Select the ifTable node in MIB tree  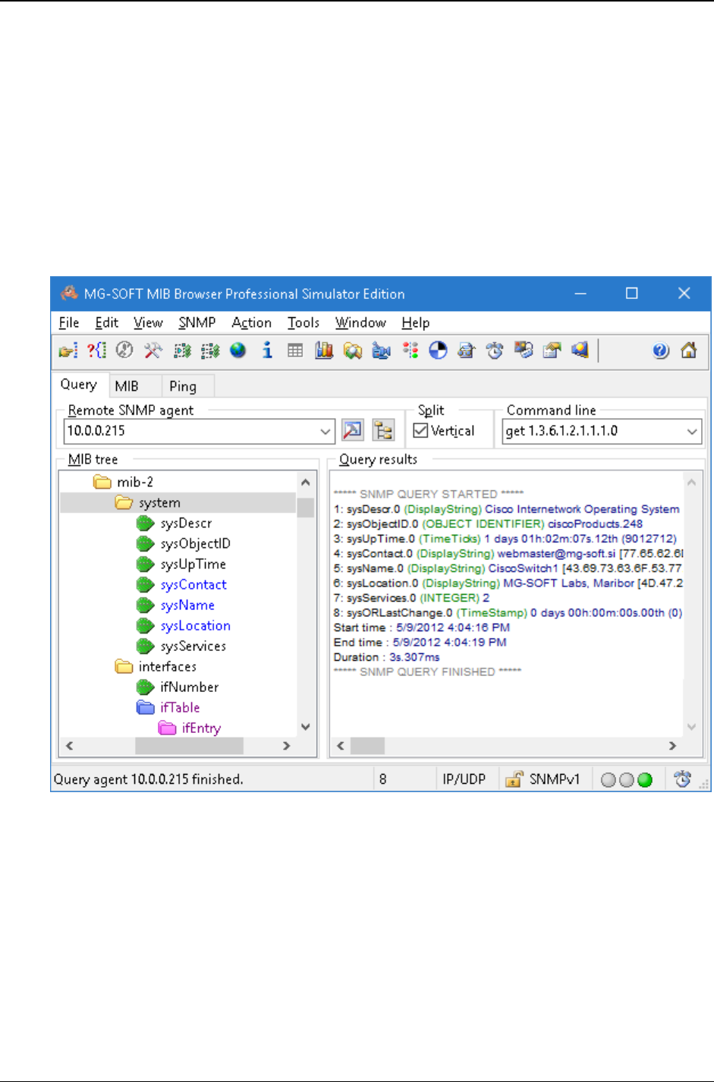168,707
